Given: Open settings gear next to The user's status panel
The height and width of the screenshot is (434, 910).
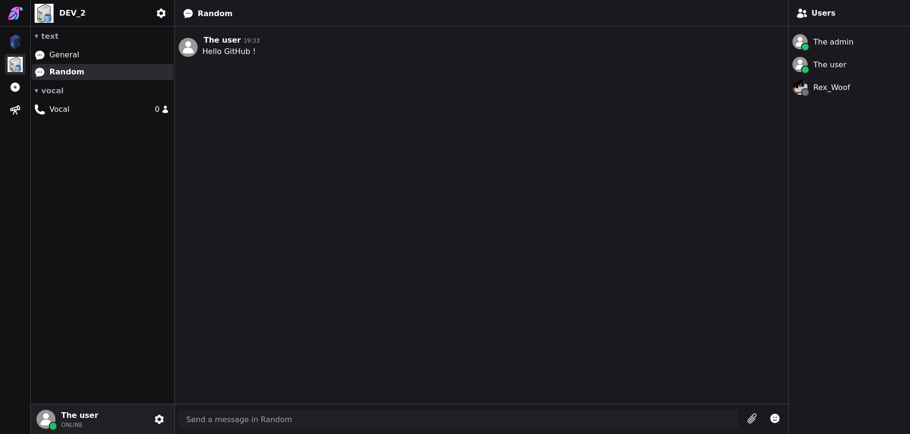Looking at the screenshot, I should (159, 419).
